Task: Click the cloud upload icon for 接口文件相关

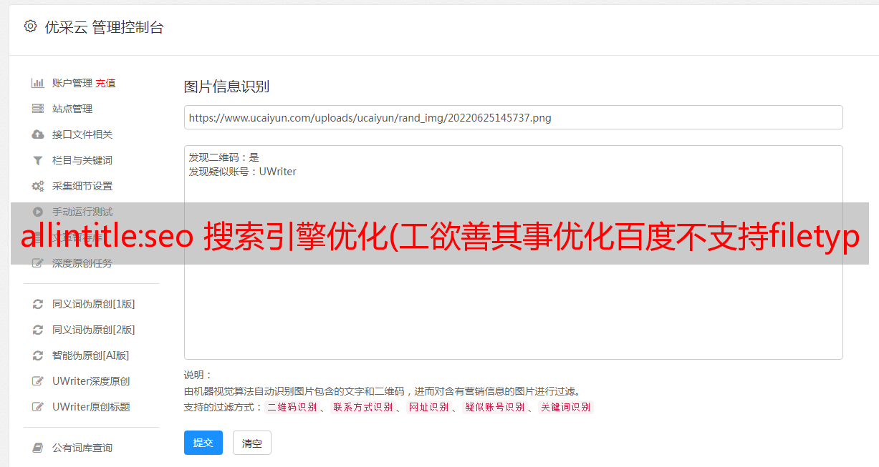Action: pos(38,134)
